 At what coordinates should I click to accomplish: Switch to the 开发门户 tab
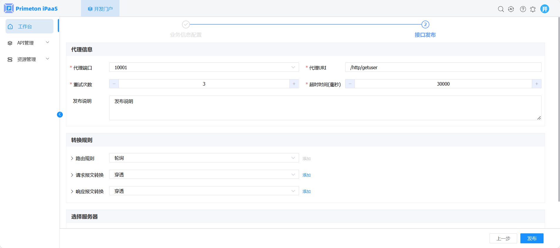[x=100, y=9]
